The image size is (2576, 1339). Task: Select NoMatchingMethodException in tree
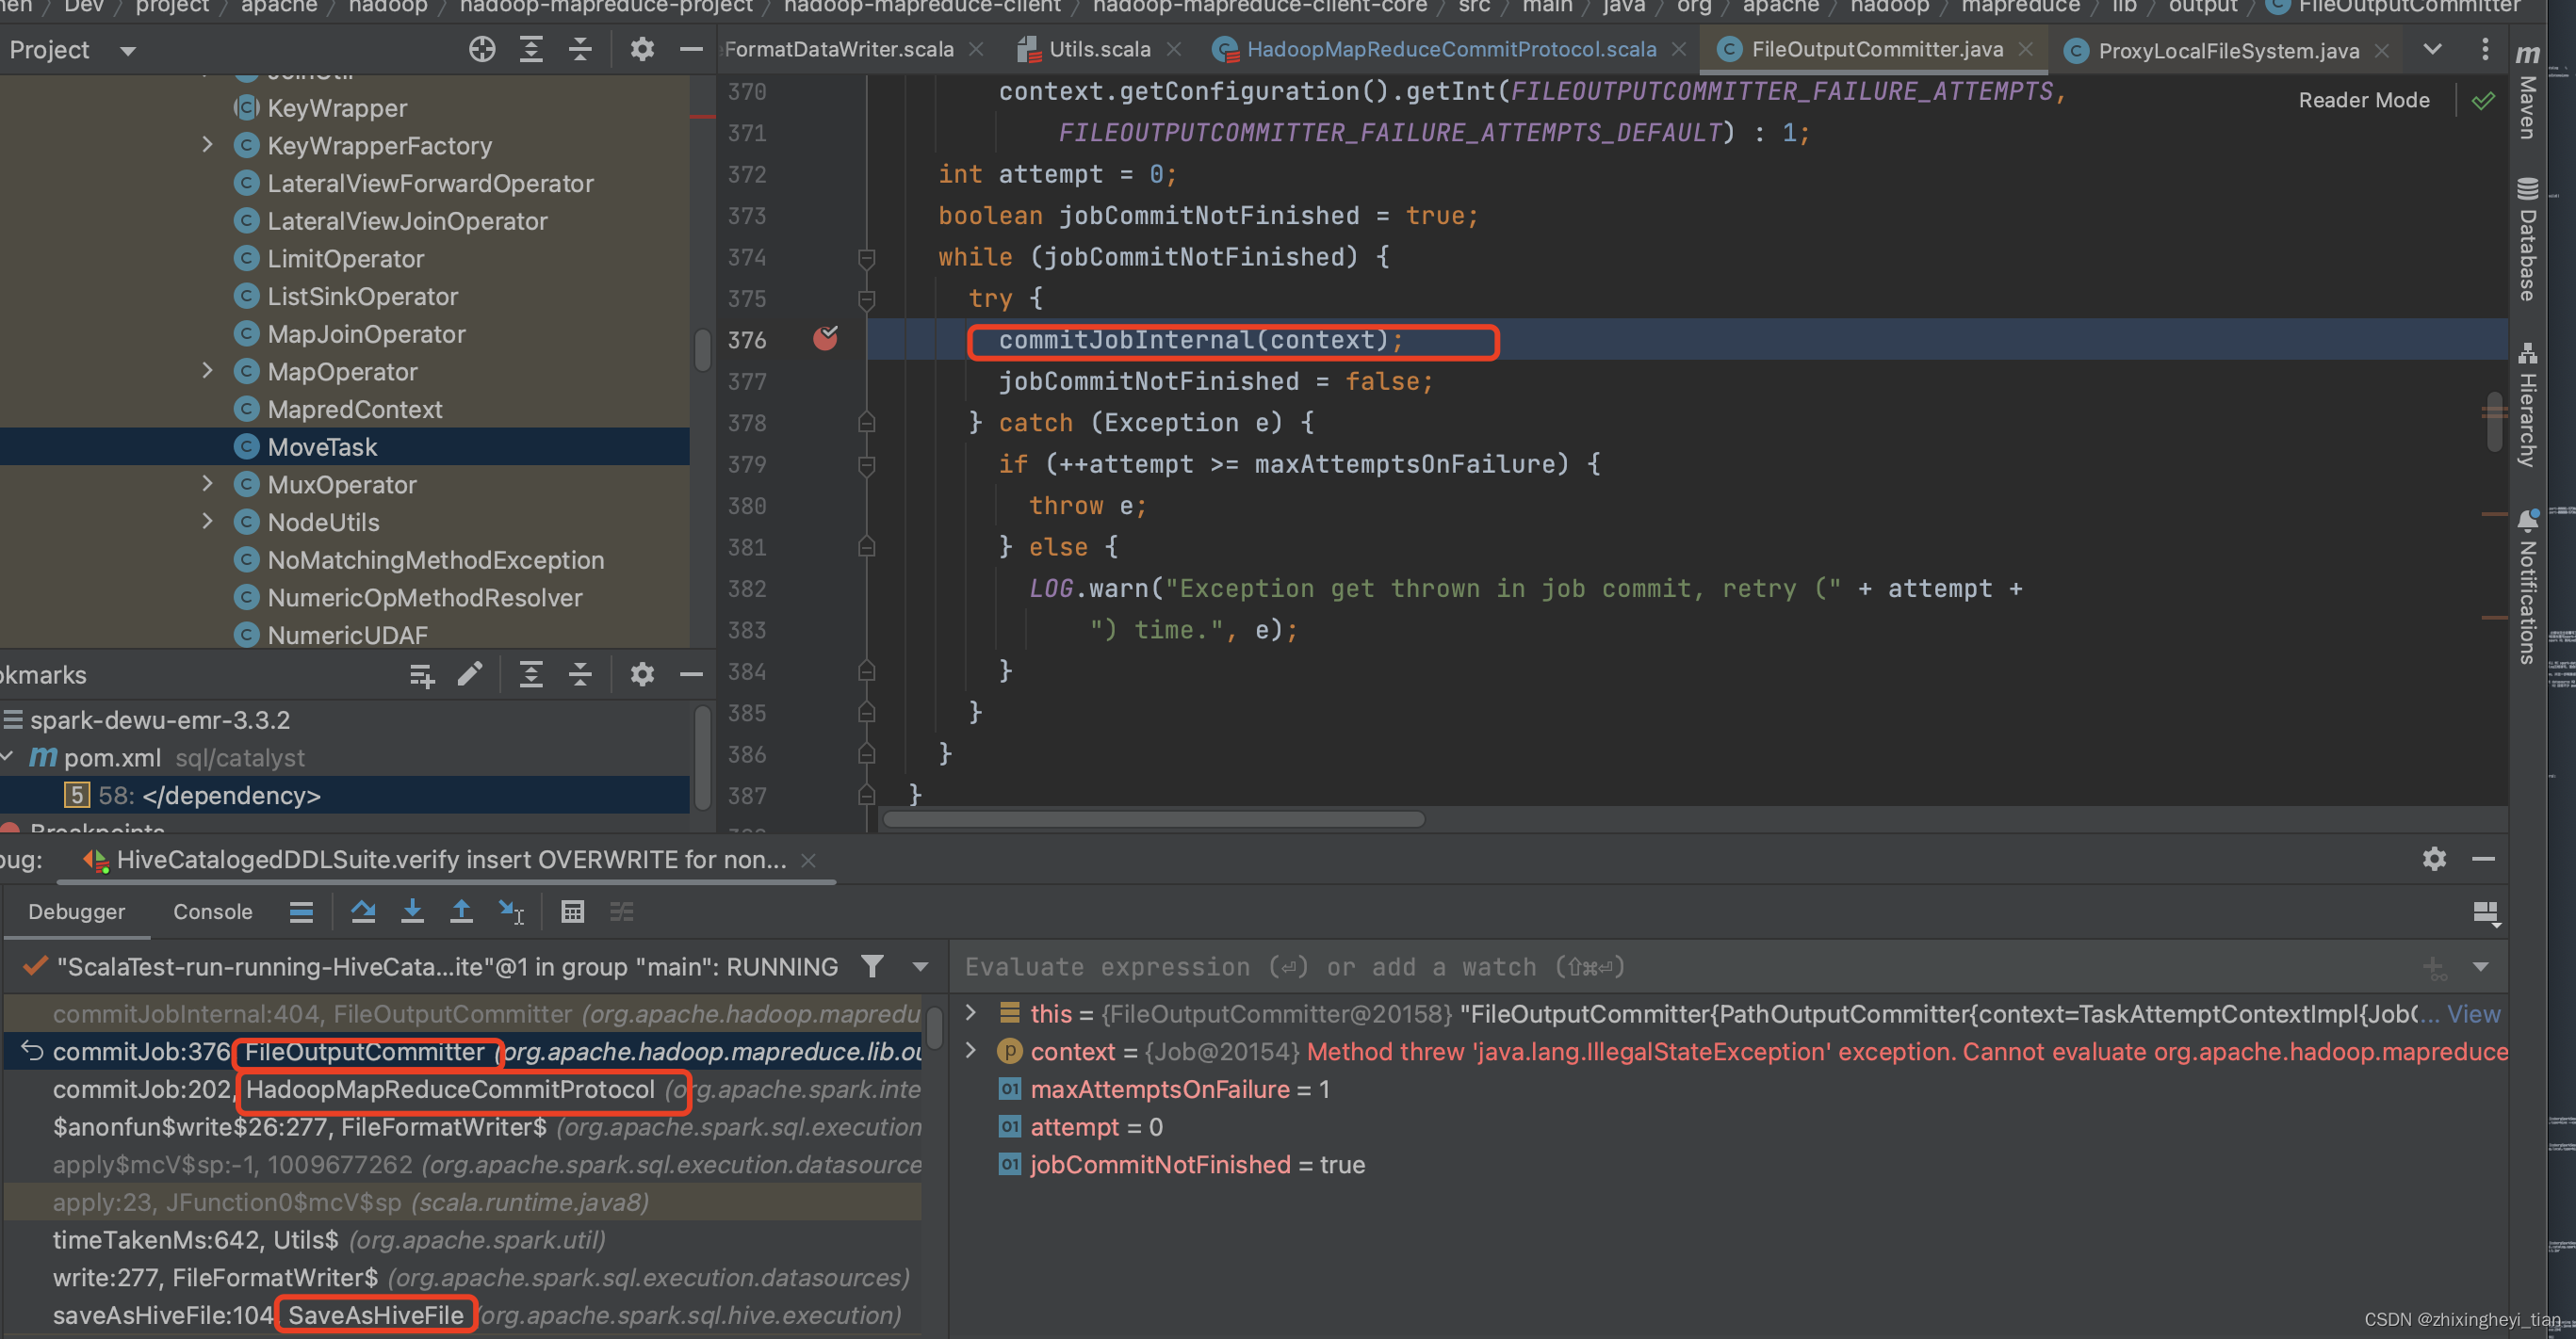pos(435,559)
